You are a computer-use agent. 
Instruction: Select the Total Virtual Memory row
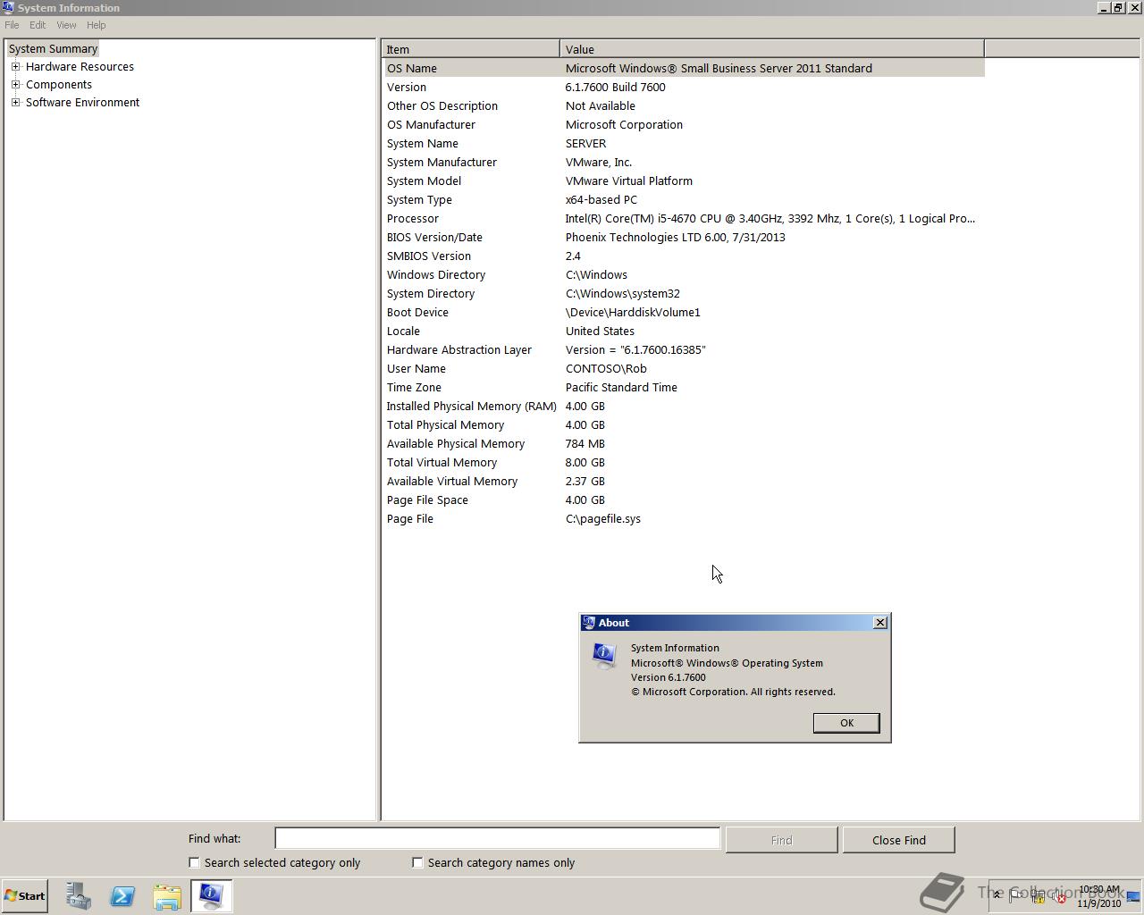(684, 462)
